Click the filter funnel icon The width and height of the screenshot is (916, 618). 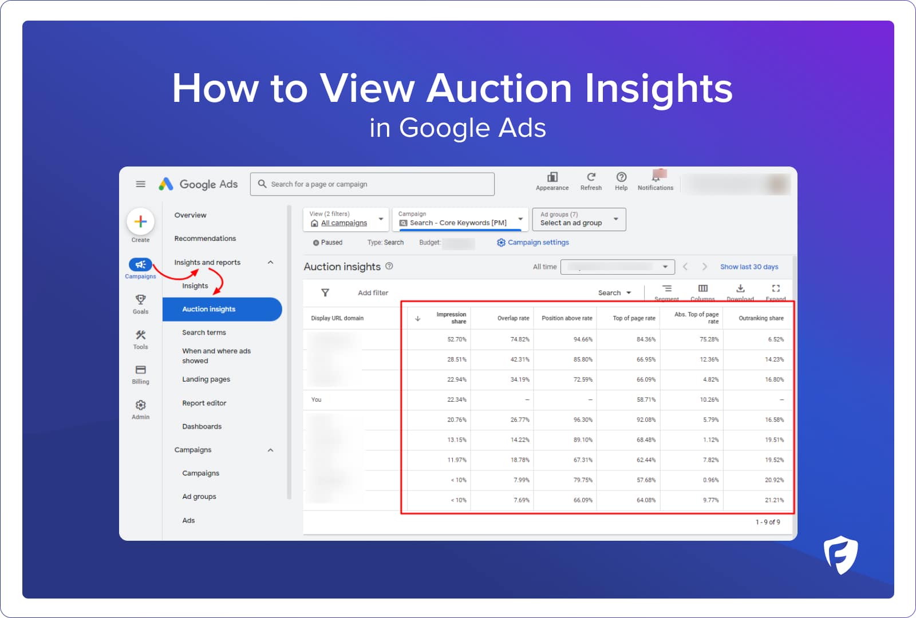point(325,292)
